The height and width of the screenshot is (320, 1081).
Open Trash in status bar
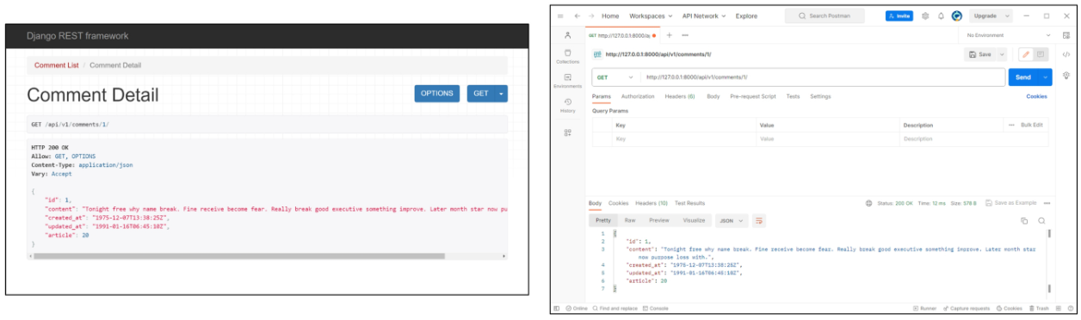coord(1039,308)
